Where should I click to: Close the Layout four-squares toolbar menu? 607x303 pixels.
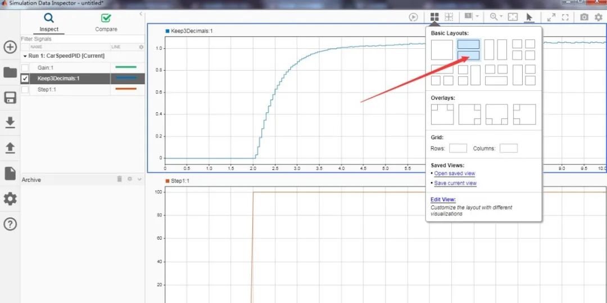click(x=434, y=17)
